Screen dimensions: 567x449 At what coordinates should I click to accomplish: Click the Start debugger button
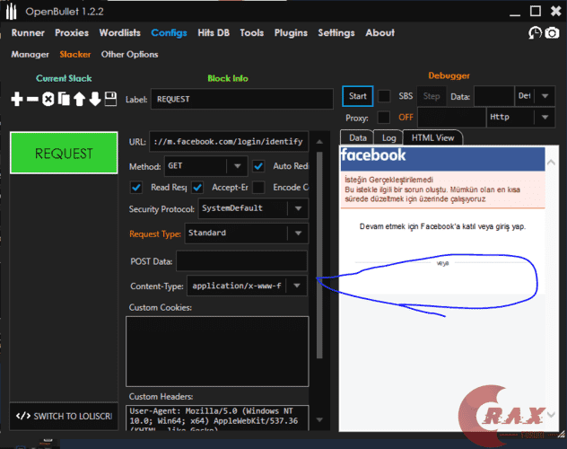click(x=358, y=96)
